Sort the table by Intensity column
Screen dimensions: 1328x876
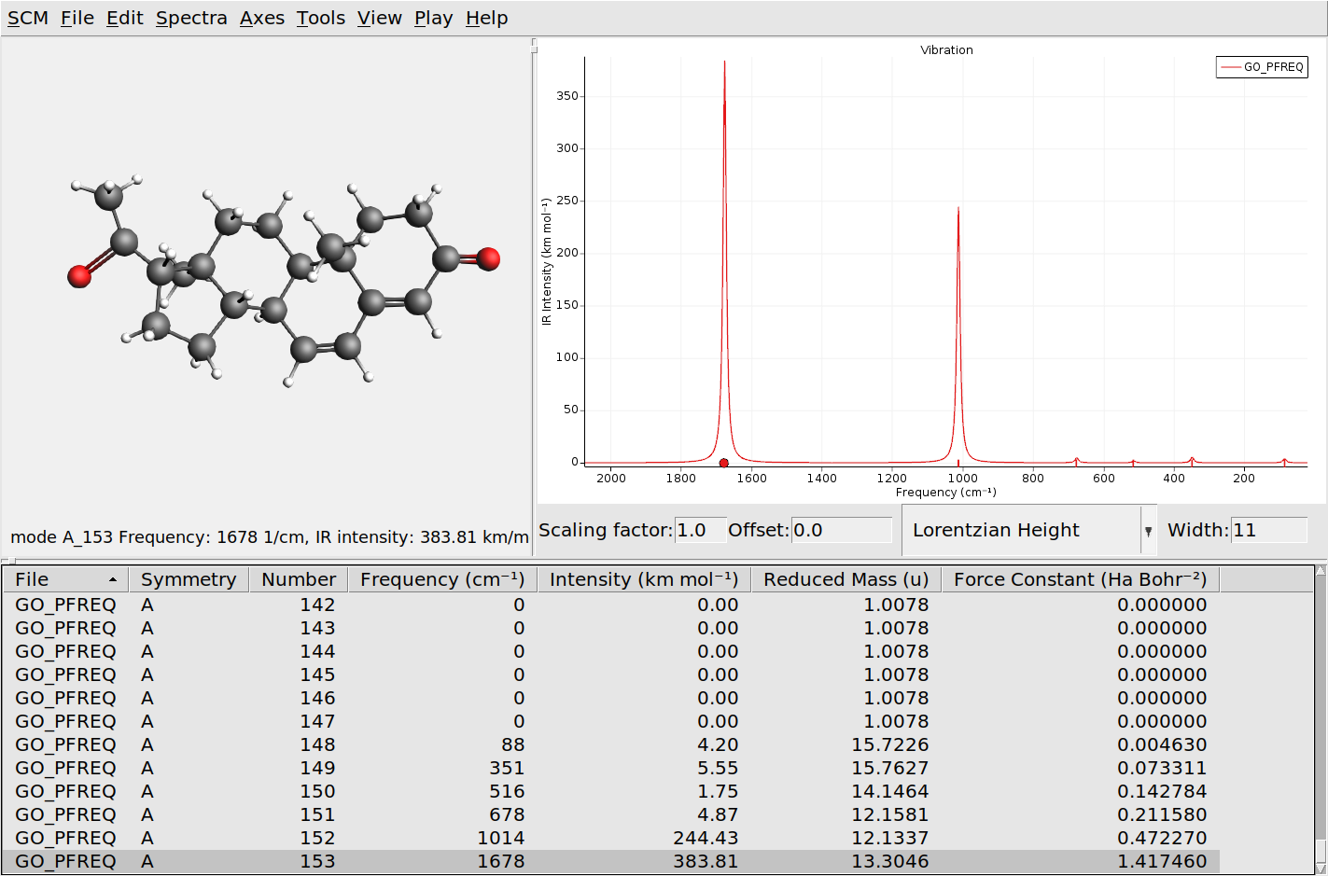[642, 578]
